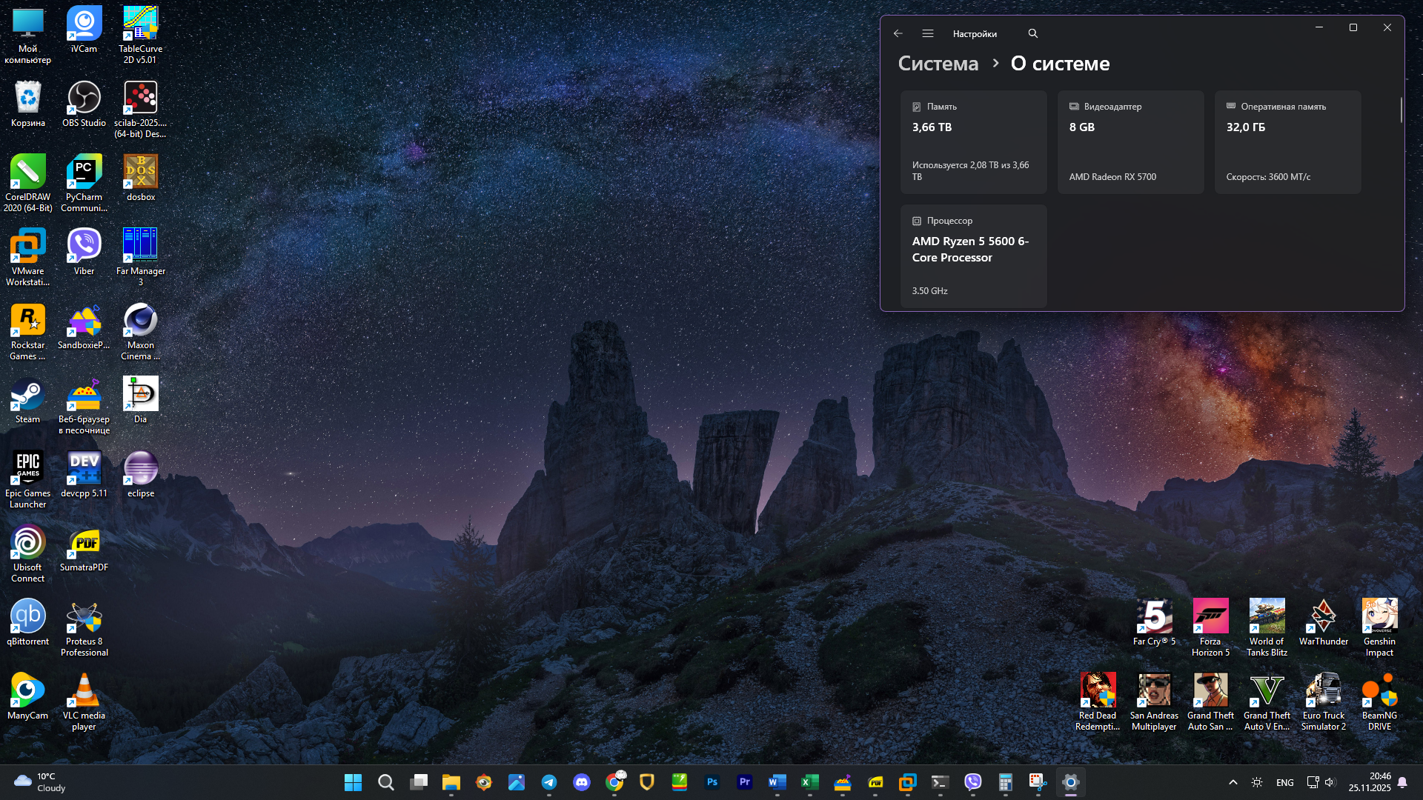Screen dimensions: 1423x800
Task: Click the Видеоадаптер AMD Radeon card
Action: [x=1130, y=142]
